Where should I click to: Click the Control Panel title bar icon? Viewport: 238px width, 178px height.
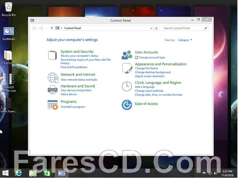[x=32, y=20]
